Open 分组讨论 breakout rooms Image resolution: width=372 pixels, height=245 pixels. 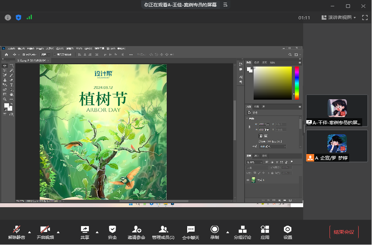242,232
